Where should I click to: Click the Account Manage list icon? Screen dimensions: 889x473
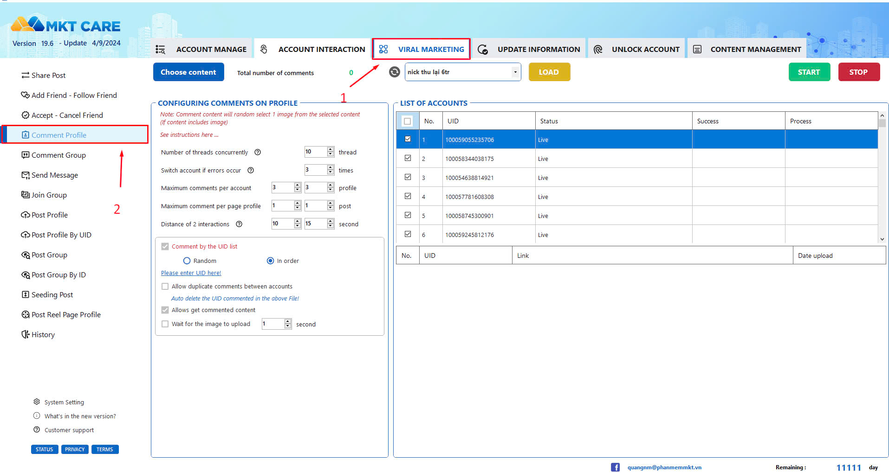click(160, 50)
